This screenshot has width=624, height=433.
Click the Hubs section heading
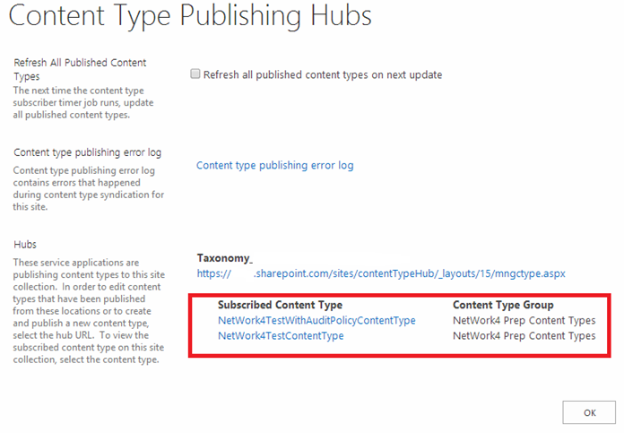coord(25,244)
